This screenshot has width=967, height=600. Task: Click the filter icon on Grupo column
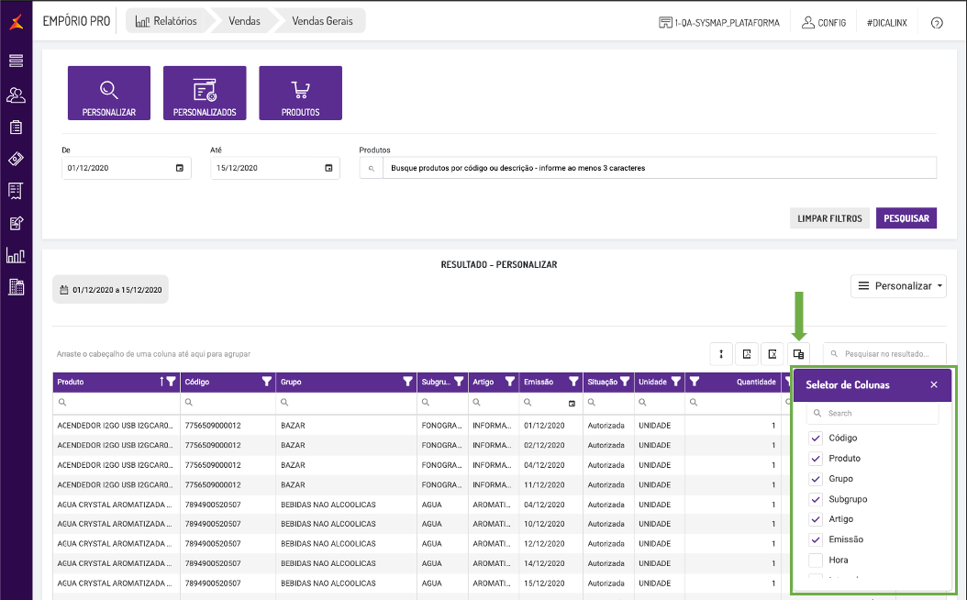(407, 382)
